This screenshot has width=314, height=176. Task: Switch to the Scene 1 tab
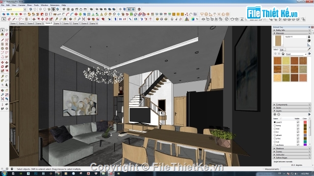(x=14, y=23)
